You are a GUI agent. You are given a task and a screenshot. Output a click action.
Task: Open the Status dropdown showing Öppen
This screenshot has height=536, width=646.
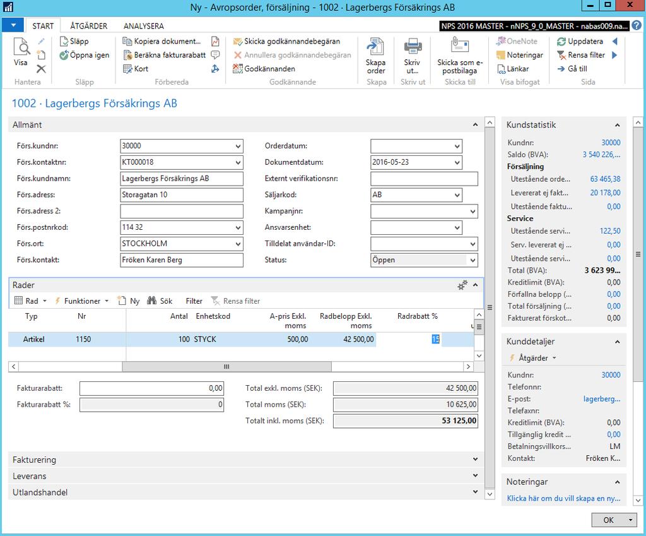[x=473, y=260]
